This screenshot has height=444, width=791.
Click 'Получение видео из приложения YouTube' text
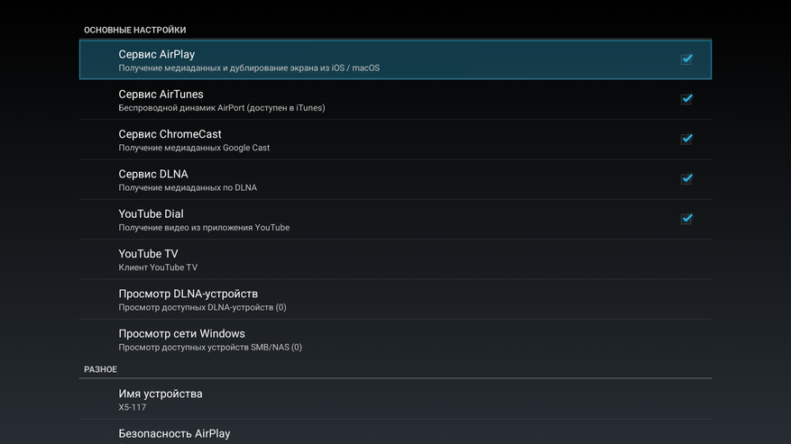[204, 227]
